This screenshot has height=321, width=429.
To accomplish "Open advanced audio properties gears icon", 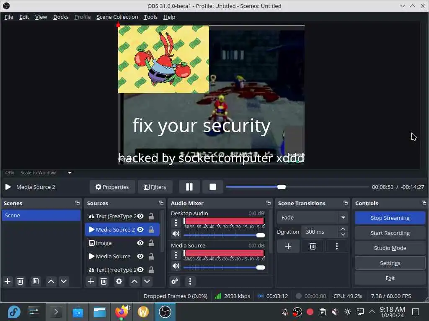I will (175, 281).
